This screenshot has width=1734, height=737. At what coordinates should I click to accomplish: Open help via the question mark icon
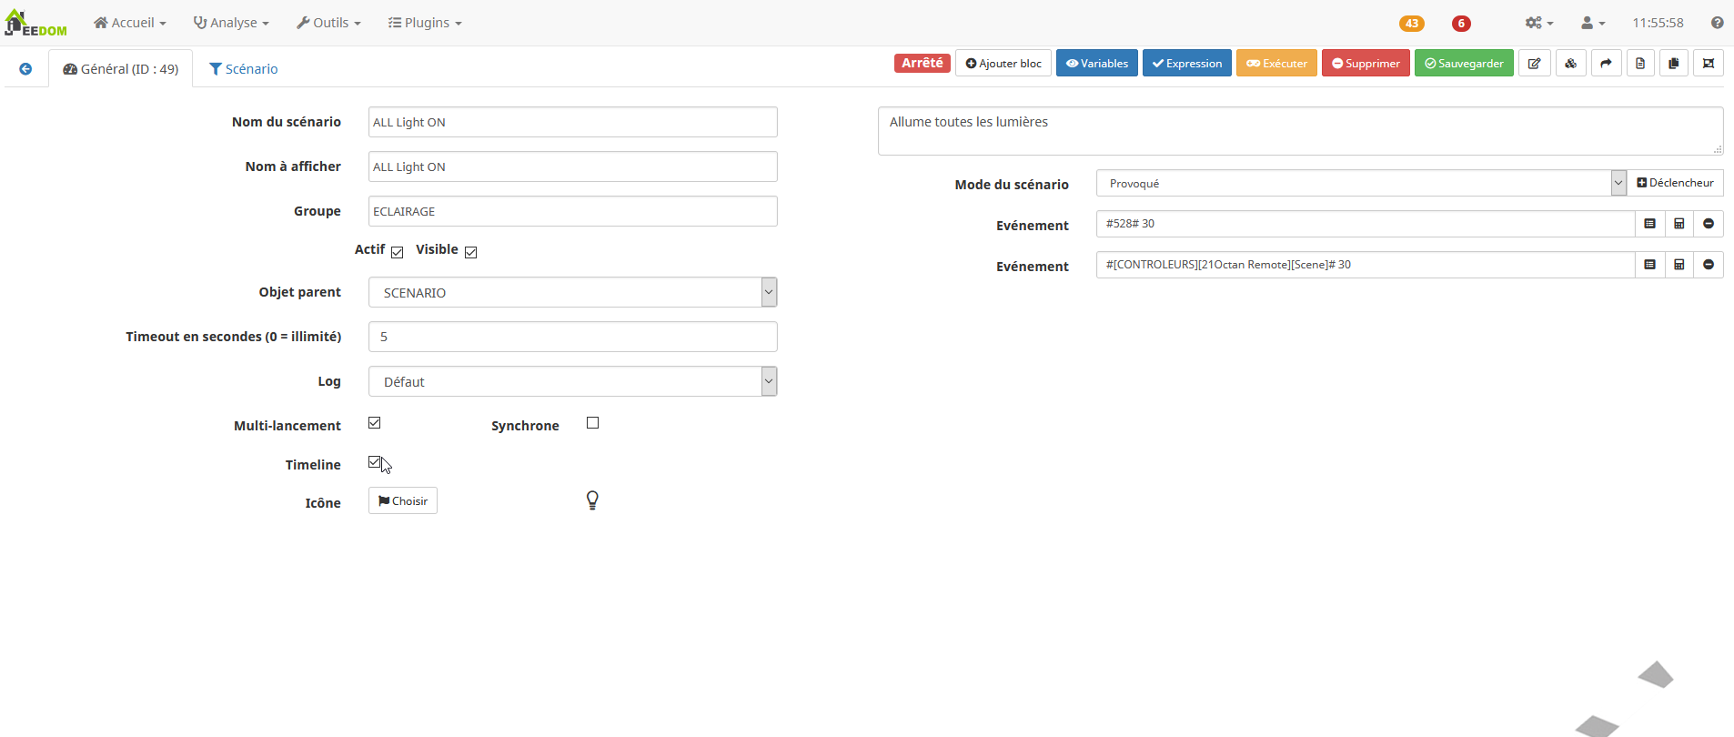1717,23
